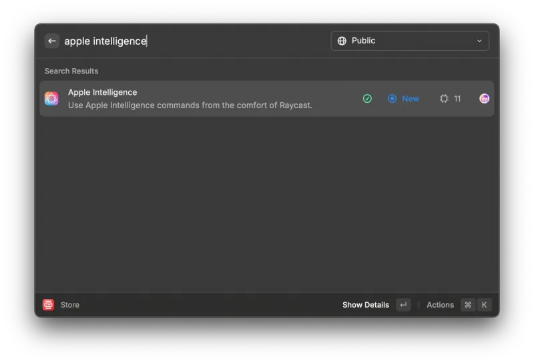Click Show Details button

tap(365, 305)
